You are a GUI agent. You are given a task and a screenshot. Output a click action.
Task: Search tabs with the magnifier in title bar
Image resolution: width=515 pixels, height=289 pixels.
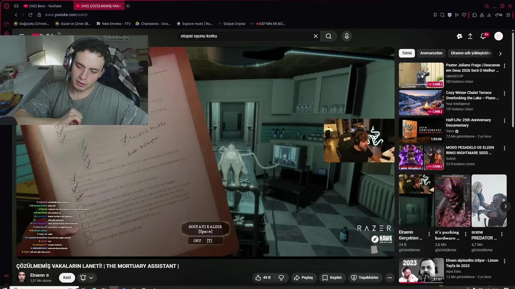pos(486,6)
